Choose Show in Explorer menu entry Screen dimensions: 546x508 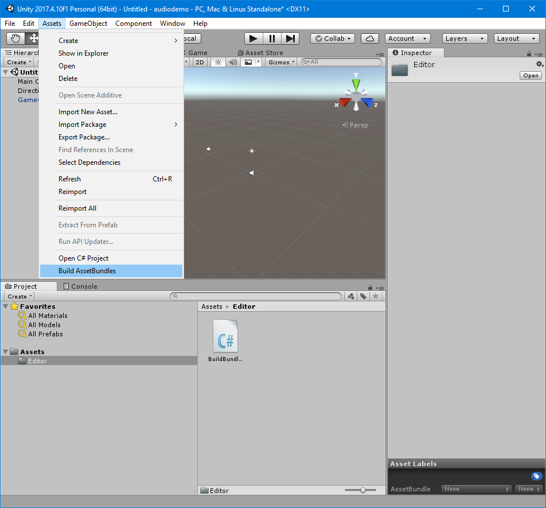(x=111, y=53)
